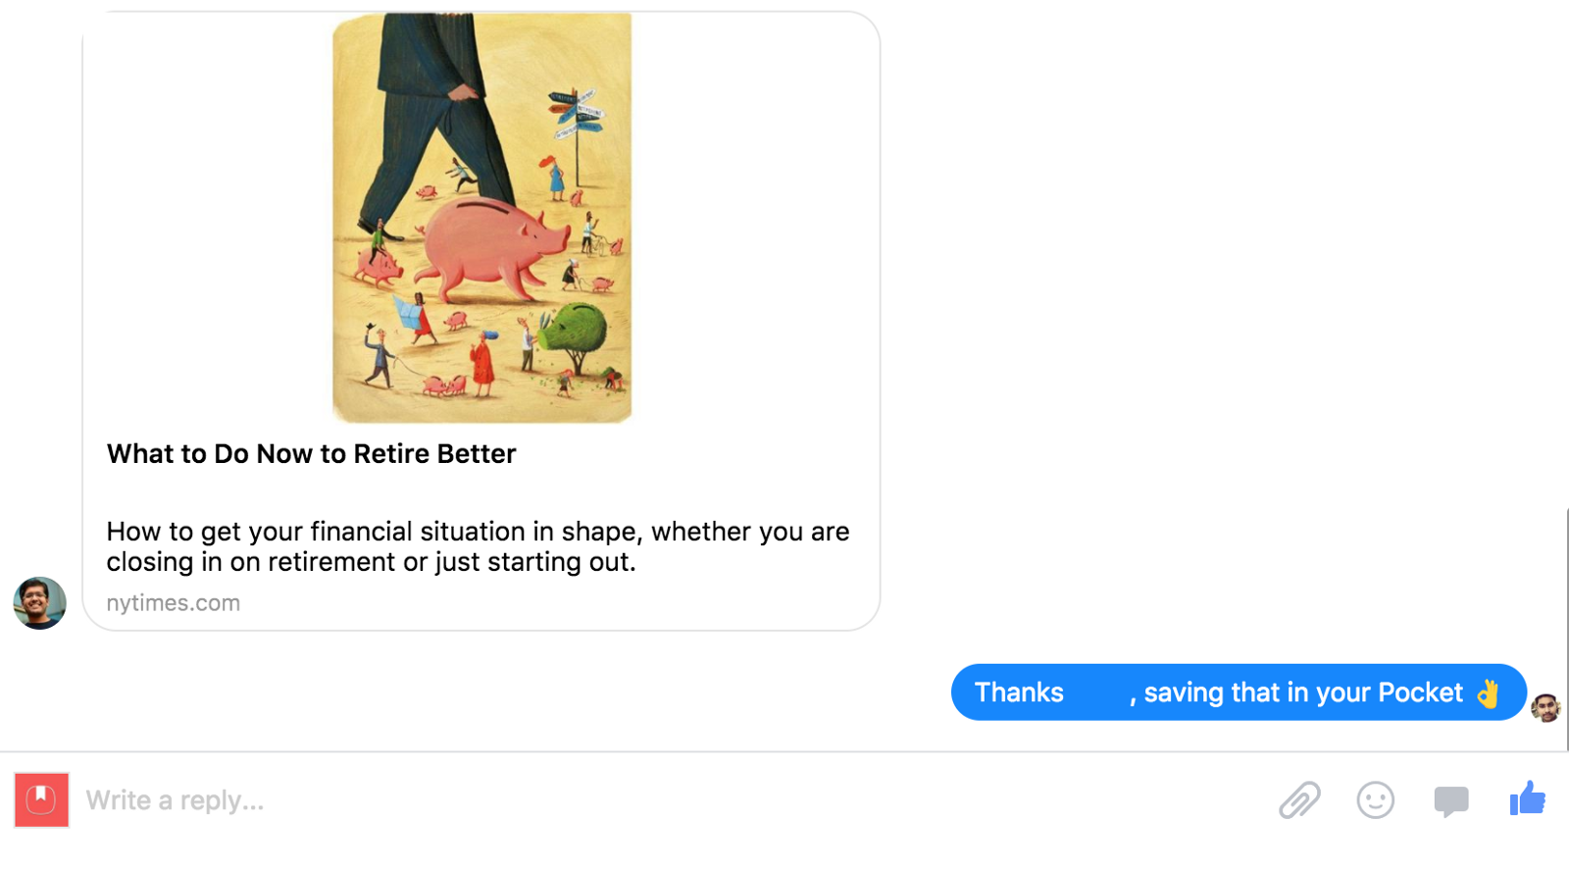Click the article description about financial situation
1569x872 pixels.
pyautogui.click(x=478, y=546)
